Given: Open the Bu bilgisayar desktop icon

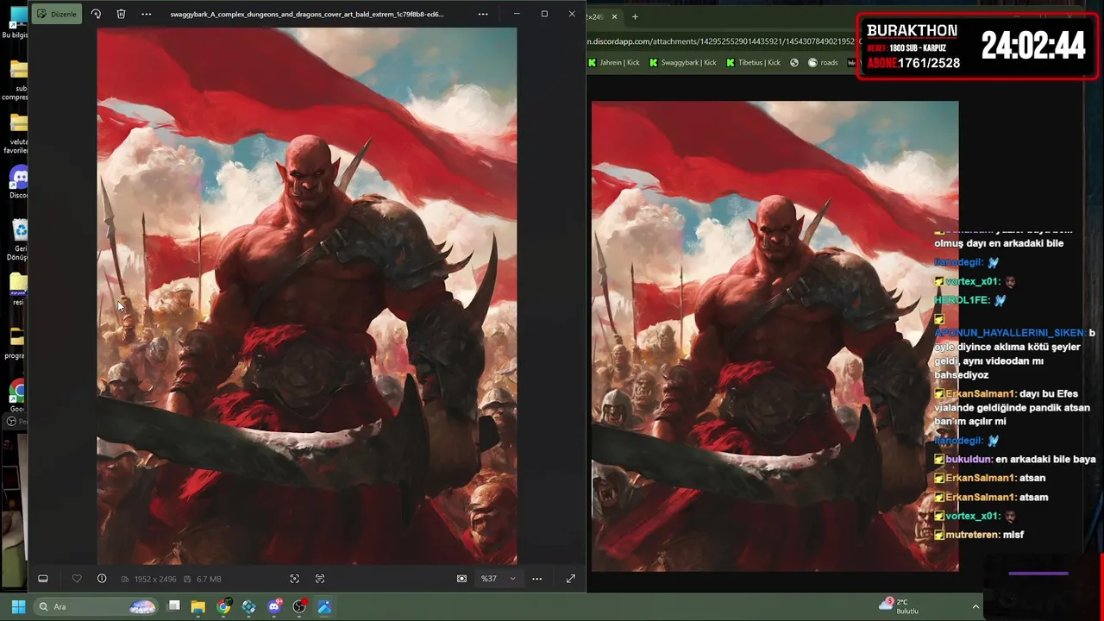Looking at the screenshot, I should point(16,22).
